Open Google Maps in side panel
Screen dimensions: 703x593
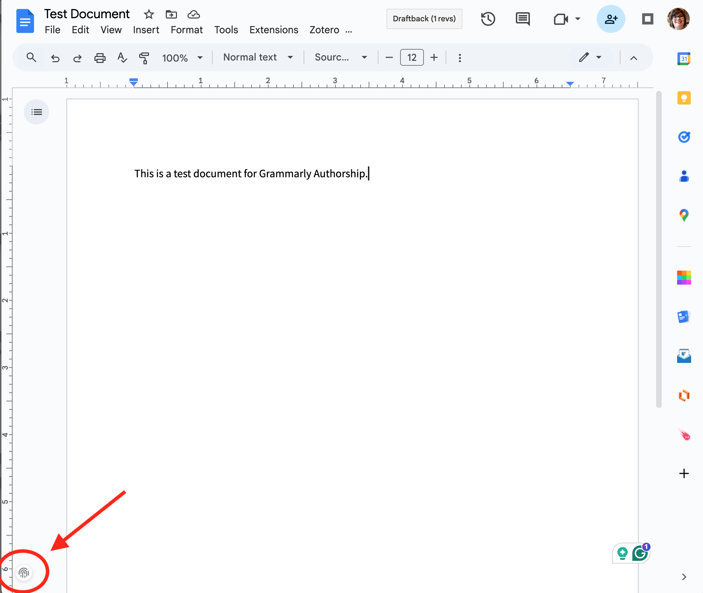[684, 215]
